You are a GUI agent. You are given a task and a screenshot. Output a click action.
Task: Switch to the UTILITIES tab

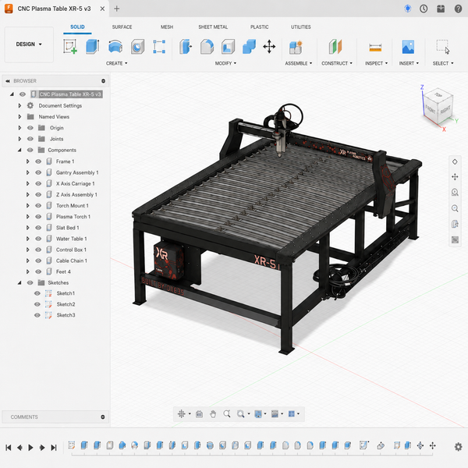point(301,27)
